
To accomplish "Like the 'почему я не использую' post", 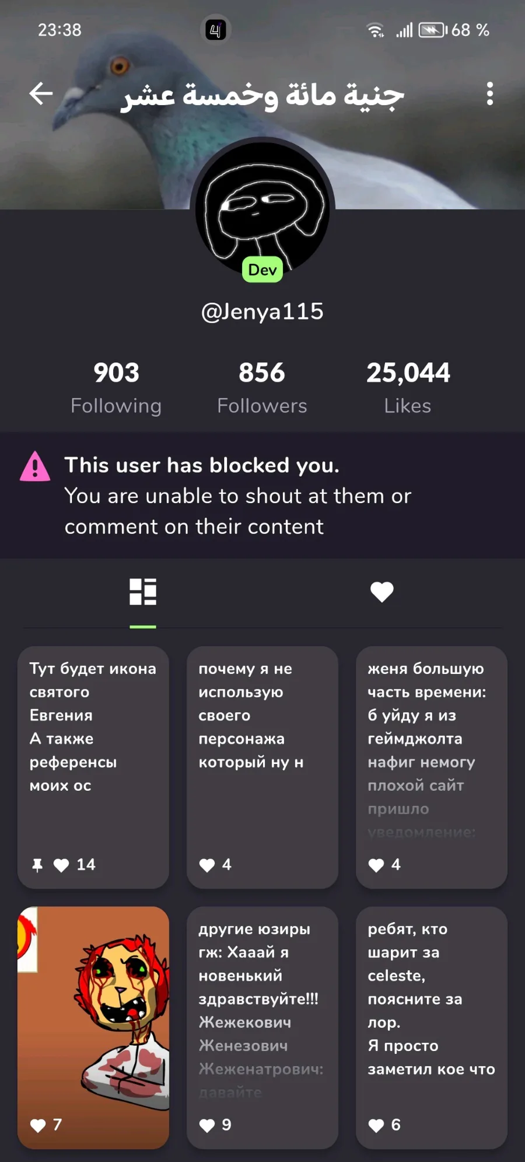I will (207, 865).
